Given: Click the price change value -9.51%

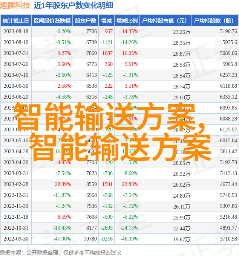Looking at the screenshot, I should tap(63, 42).
